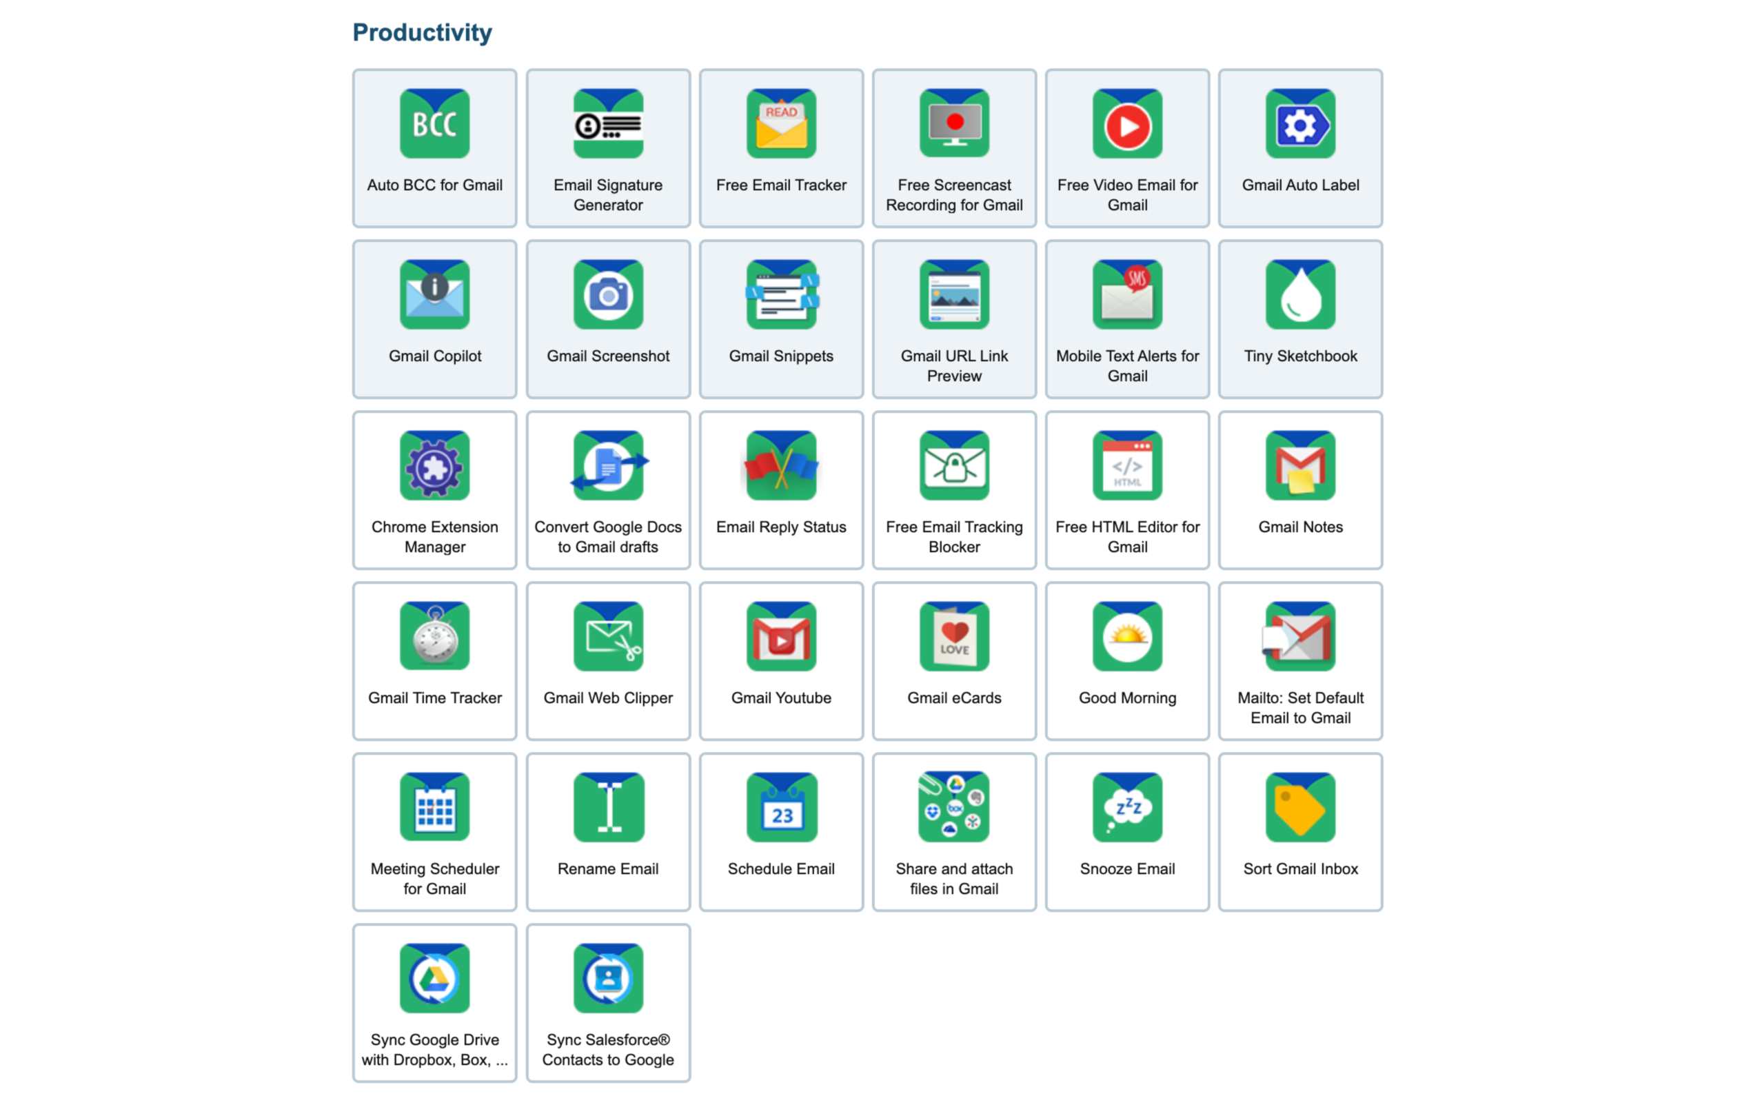Open the Gmail URL Link Preview text
1760x1116 pixels.
tap(954, 366)
